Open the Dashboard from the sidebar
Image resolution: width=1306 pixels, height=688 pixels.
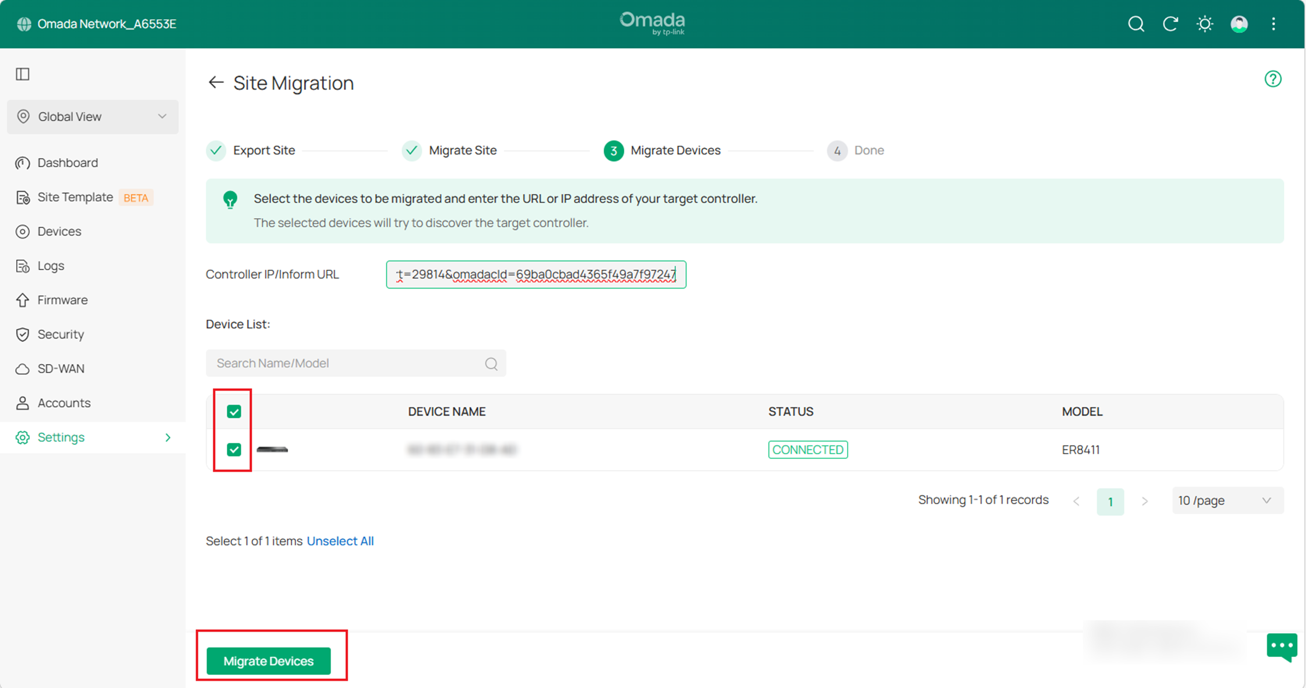coord(67,162)
